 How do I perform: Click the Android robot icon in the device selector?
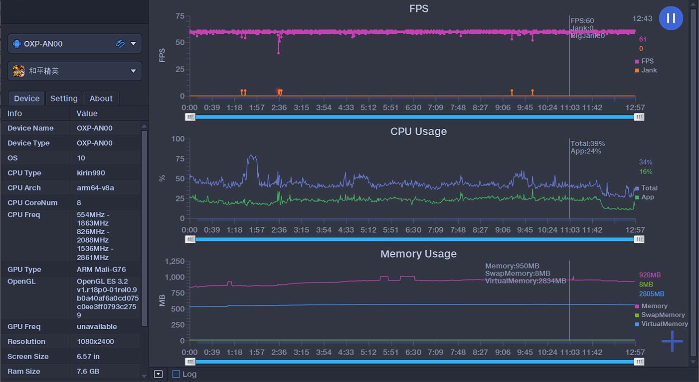click(17, 44)
